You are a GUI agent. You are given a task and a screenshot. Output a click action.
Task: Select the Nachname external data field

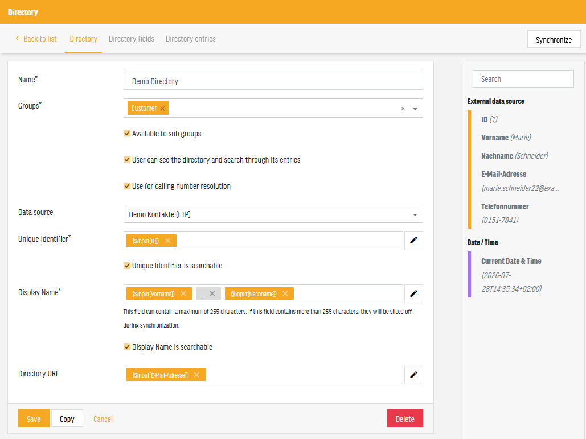point(515,156)
